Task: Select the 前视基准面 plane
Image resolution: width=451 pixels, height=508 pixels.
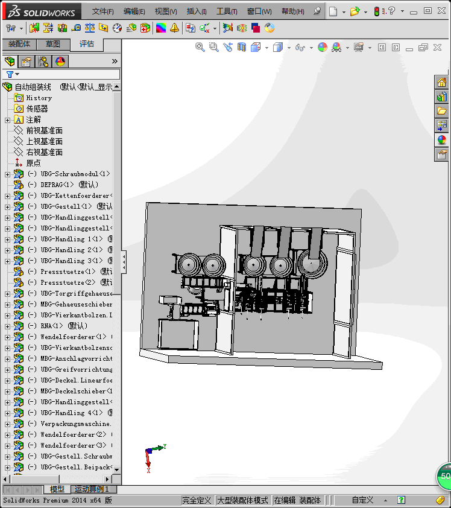Action: click(45, 130)
